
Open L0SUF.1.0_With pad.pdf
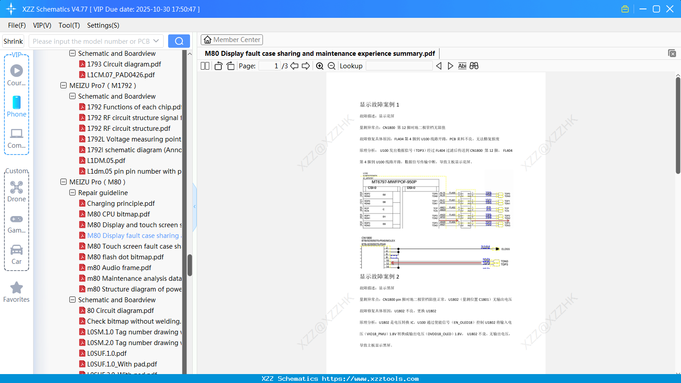click(122, 364)
